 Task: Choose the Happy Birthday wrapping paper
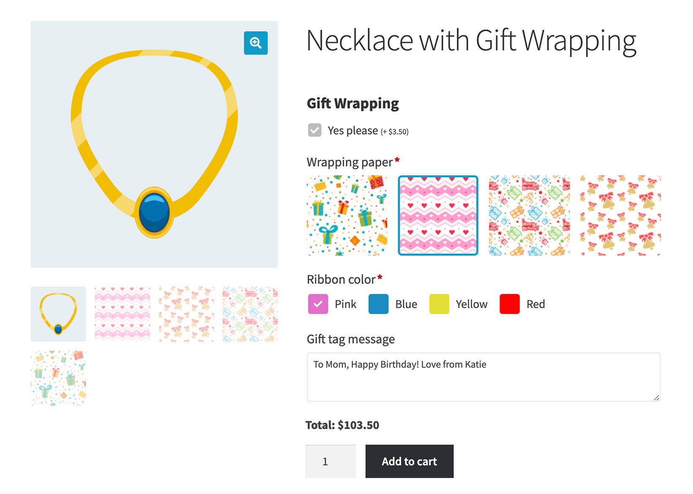529,215
